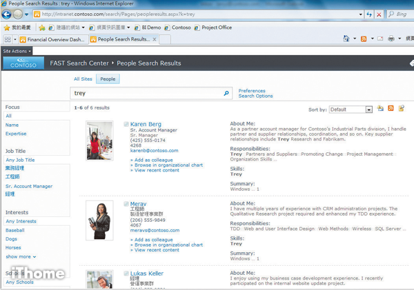
Task: Click the browser Back arrow button
Action: 8,14
